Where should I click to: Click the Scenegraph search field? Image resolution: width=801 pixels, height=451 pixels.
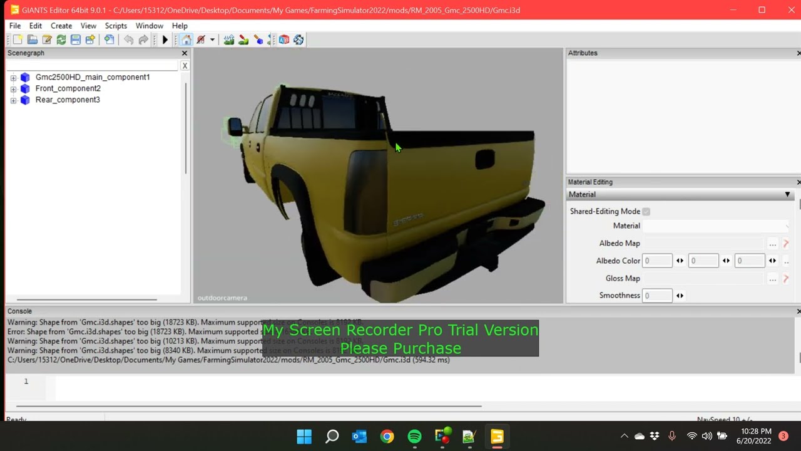tap(93, 66)
